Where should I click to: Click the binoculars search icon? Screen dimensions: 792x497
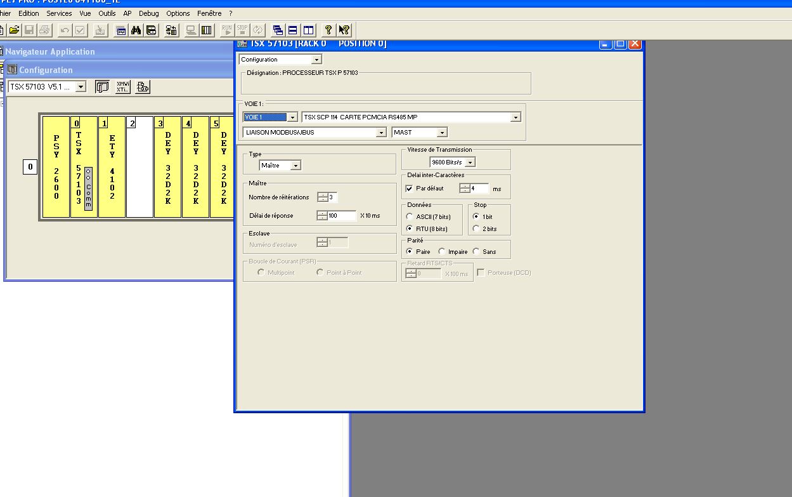pos(136,30)
